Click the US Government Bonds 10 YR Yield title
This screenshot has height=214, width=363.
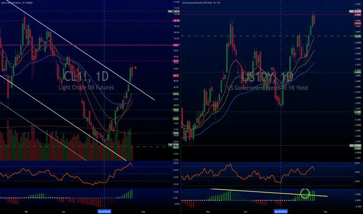[201, 3]
